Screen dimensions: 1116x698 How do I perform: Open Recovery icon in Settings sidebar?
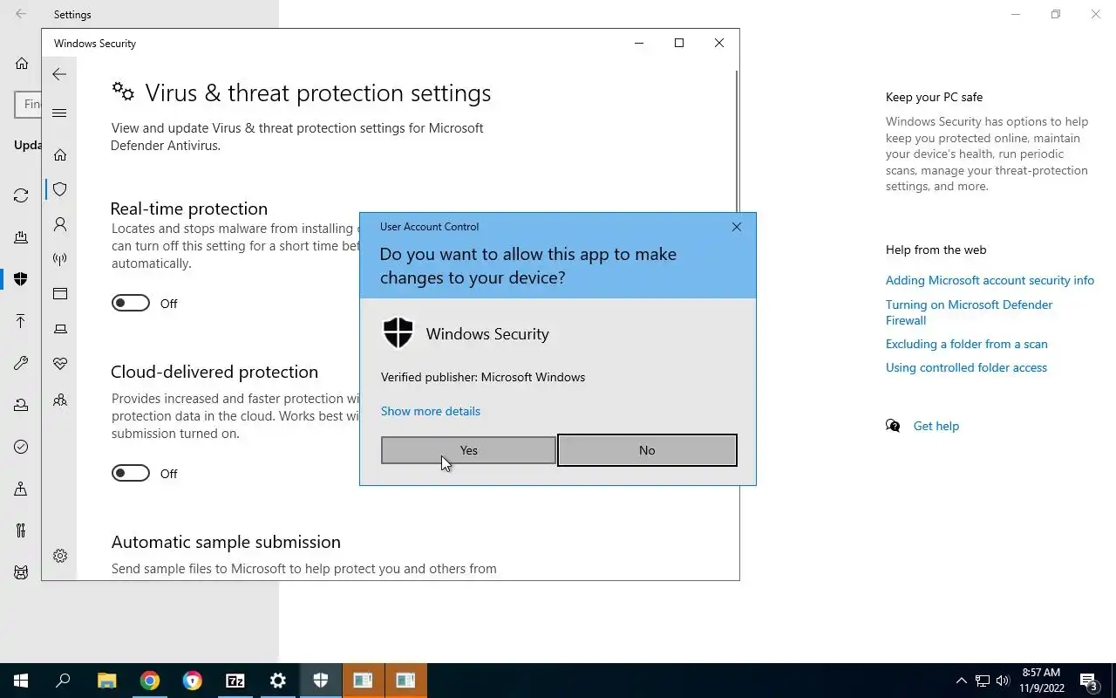click(x=21, y=405)
